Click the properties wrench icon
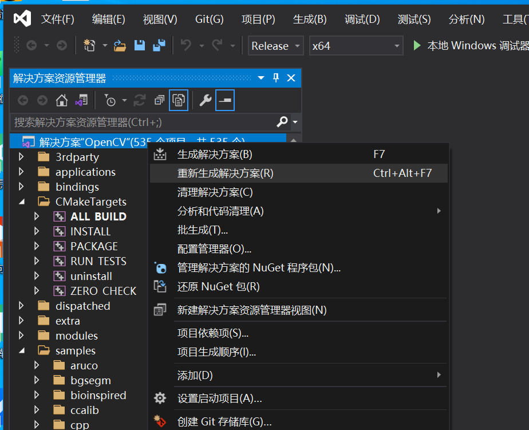 click(x=205, y=100)
